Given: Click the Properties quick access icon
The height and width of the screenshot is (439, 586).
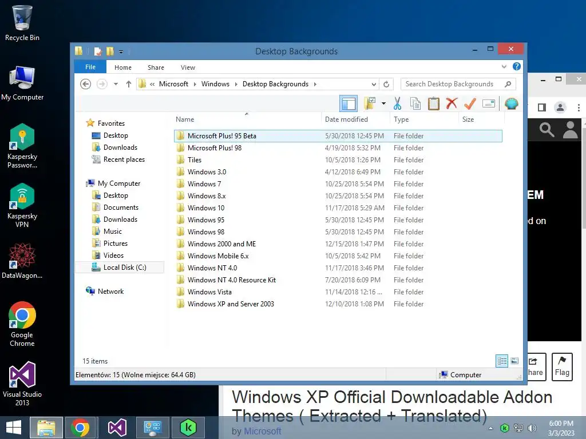Looking at the screenshot, I should click(97, 51).
